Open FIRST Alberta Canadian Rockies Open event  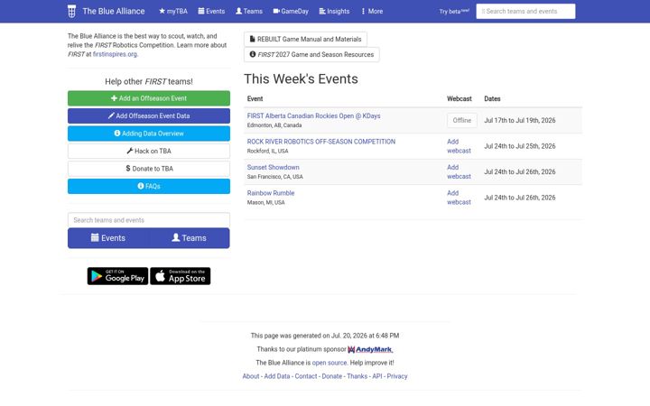click(x=314, y=116)
